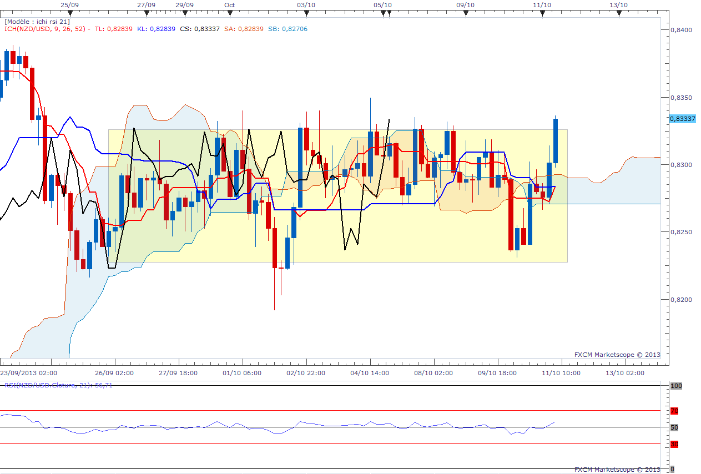This screenshot has height=474, width=701.
Task: Click the day marker triangle below 27/09
Action: coord(145,13)
